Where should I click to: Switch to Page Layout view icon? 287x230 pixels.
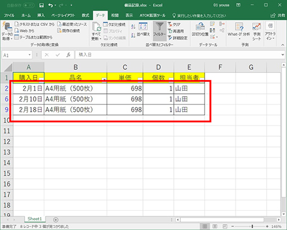click(x=215, y=226)
